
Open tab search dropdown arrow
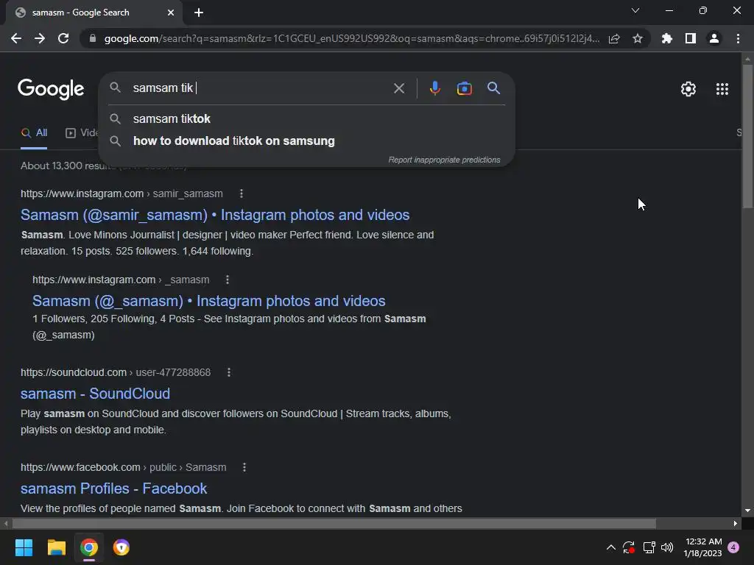tap(635, 10)
